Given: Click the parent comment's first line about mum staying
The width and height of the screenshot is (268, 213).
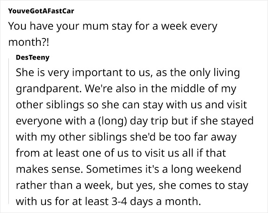Looking at the screenshot, I should 112,27.
